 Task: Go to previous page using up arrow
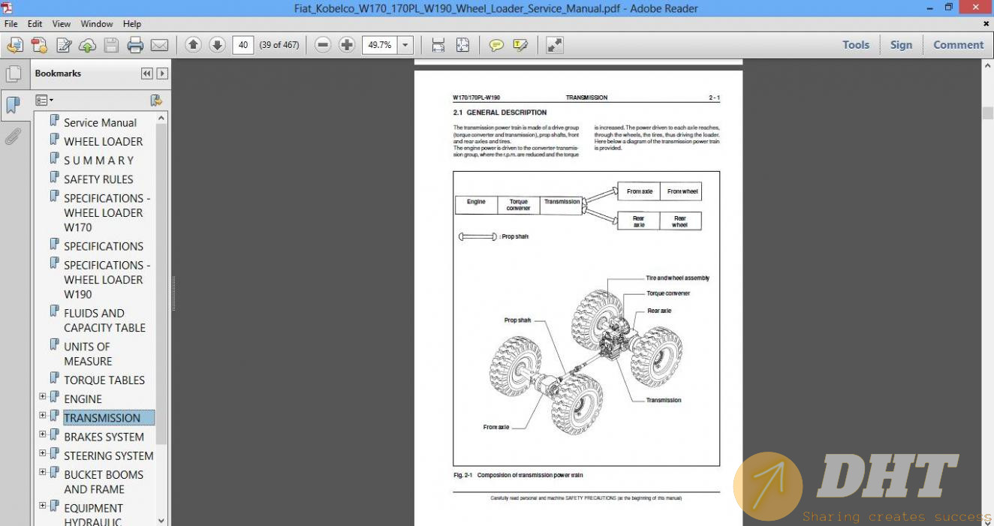point(193,45)
